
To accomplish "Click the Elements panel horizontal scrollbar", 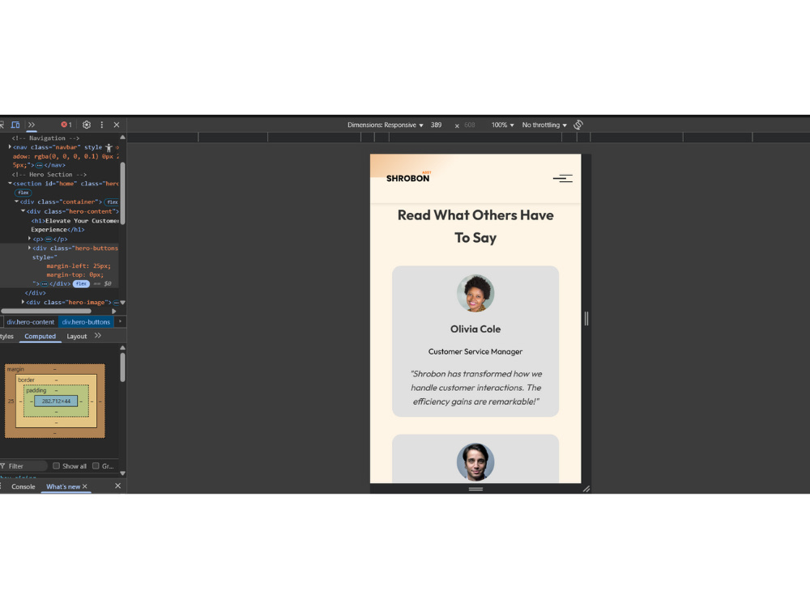I will (46, 312).
